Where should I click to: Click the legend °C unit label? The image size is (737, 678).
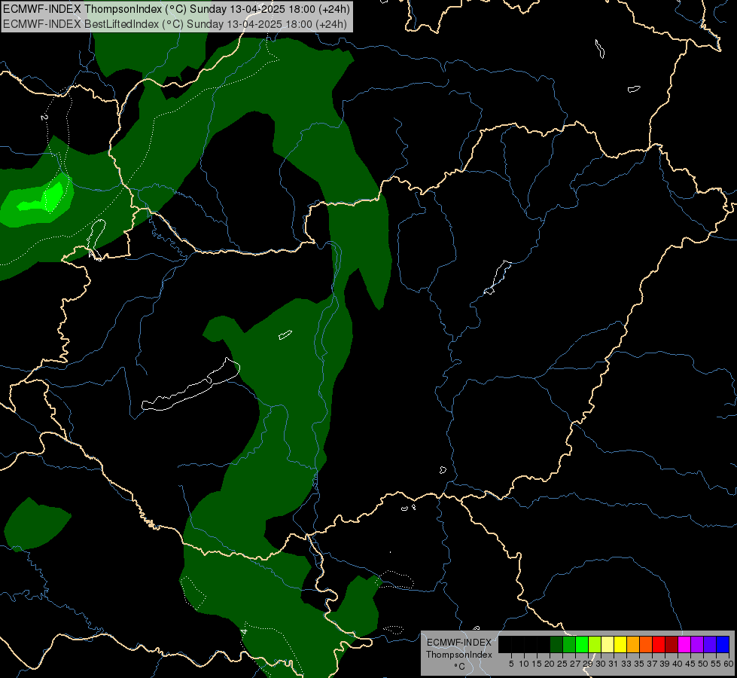(459, 667)
